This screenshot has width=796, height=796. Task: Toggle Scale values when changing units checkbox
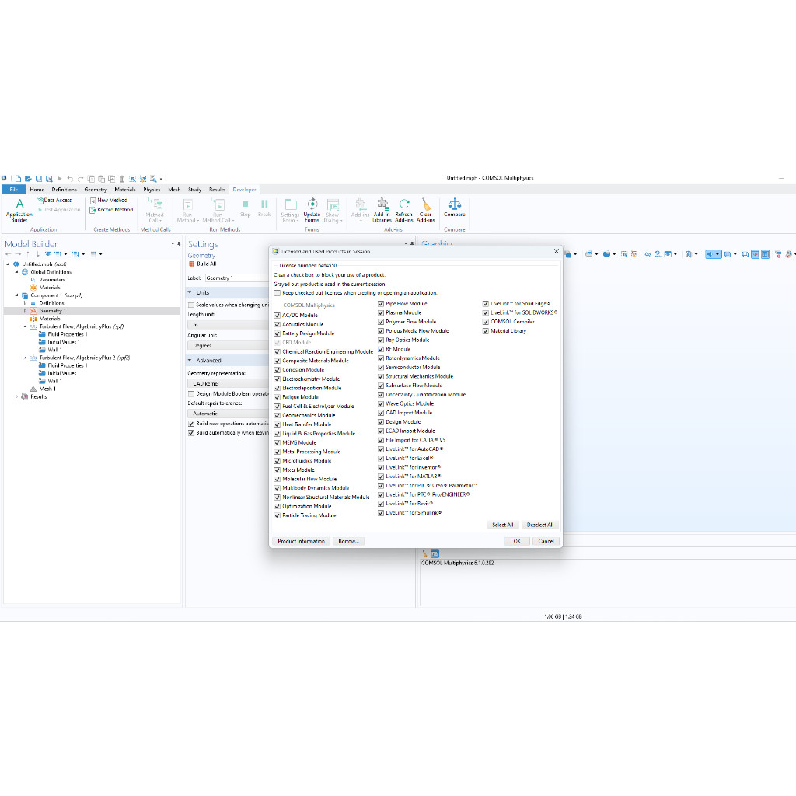(x=191, y=305)
